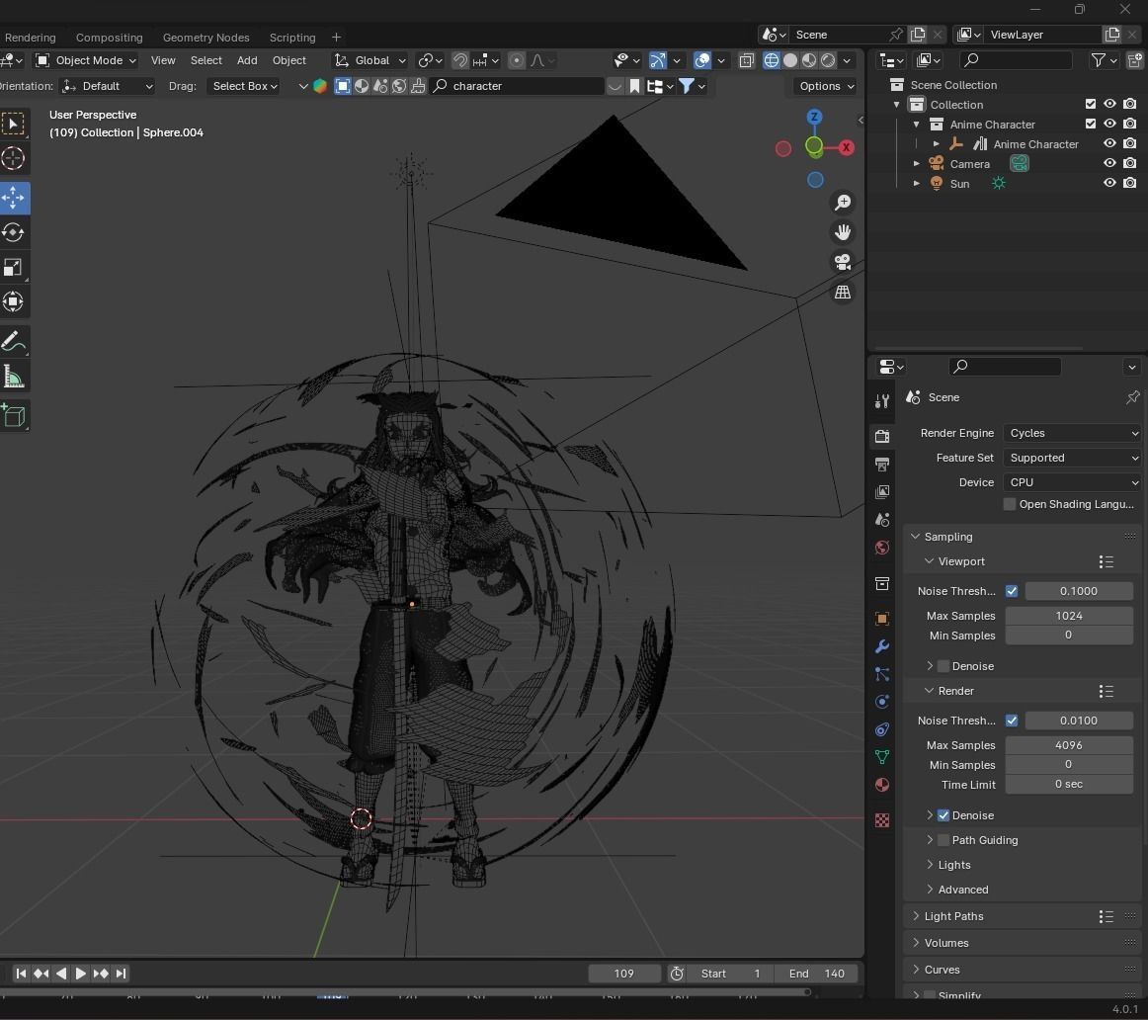Open the Render properties tab

click(882, 437)
